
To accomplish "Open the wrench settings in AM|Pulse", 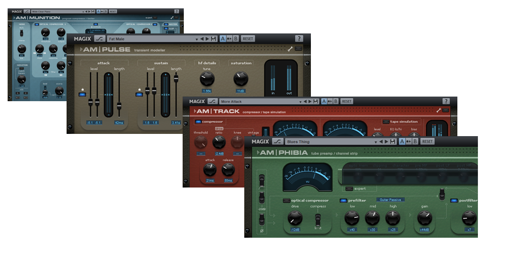I will pos(290,49).
